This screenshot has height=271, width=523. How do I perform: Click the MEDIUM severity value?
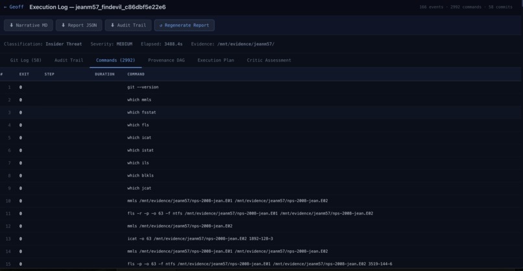point(125,44)
